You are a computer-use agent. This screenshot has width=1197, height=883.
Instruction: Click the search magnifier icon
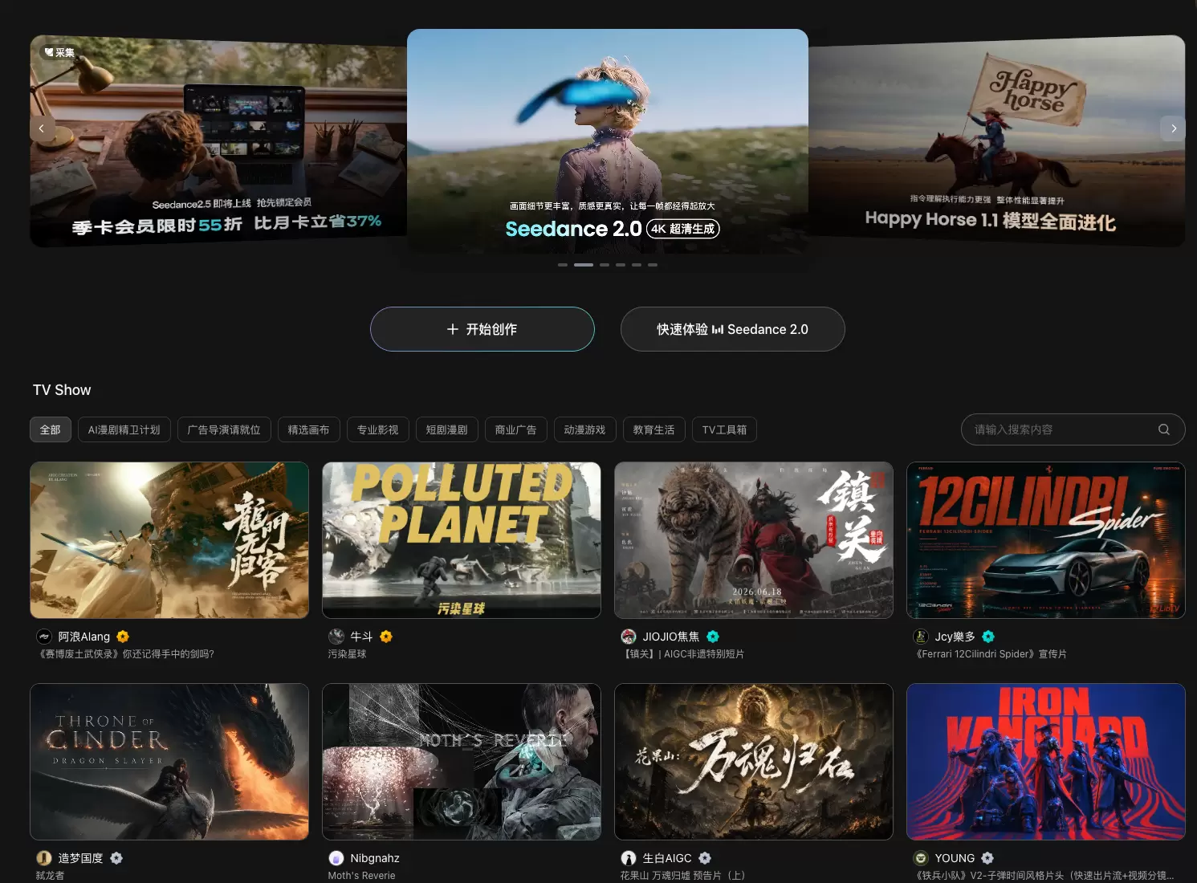pyautogui.click(x=1163, y=429)
